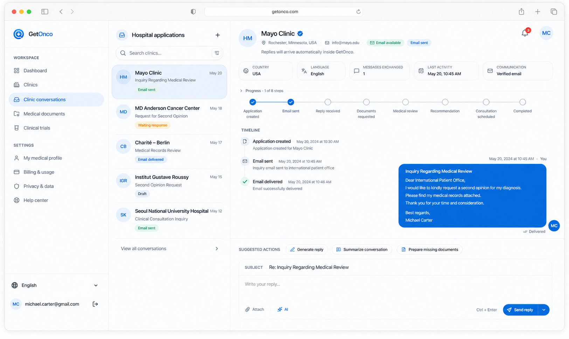Click the Hospital applications inbox icon
Screen dimensions: 569x339
pyautogui.click(x=122, y=35)
